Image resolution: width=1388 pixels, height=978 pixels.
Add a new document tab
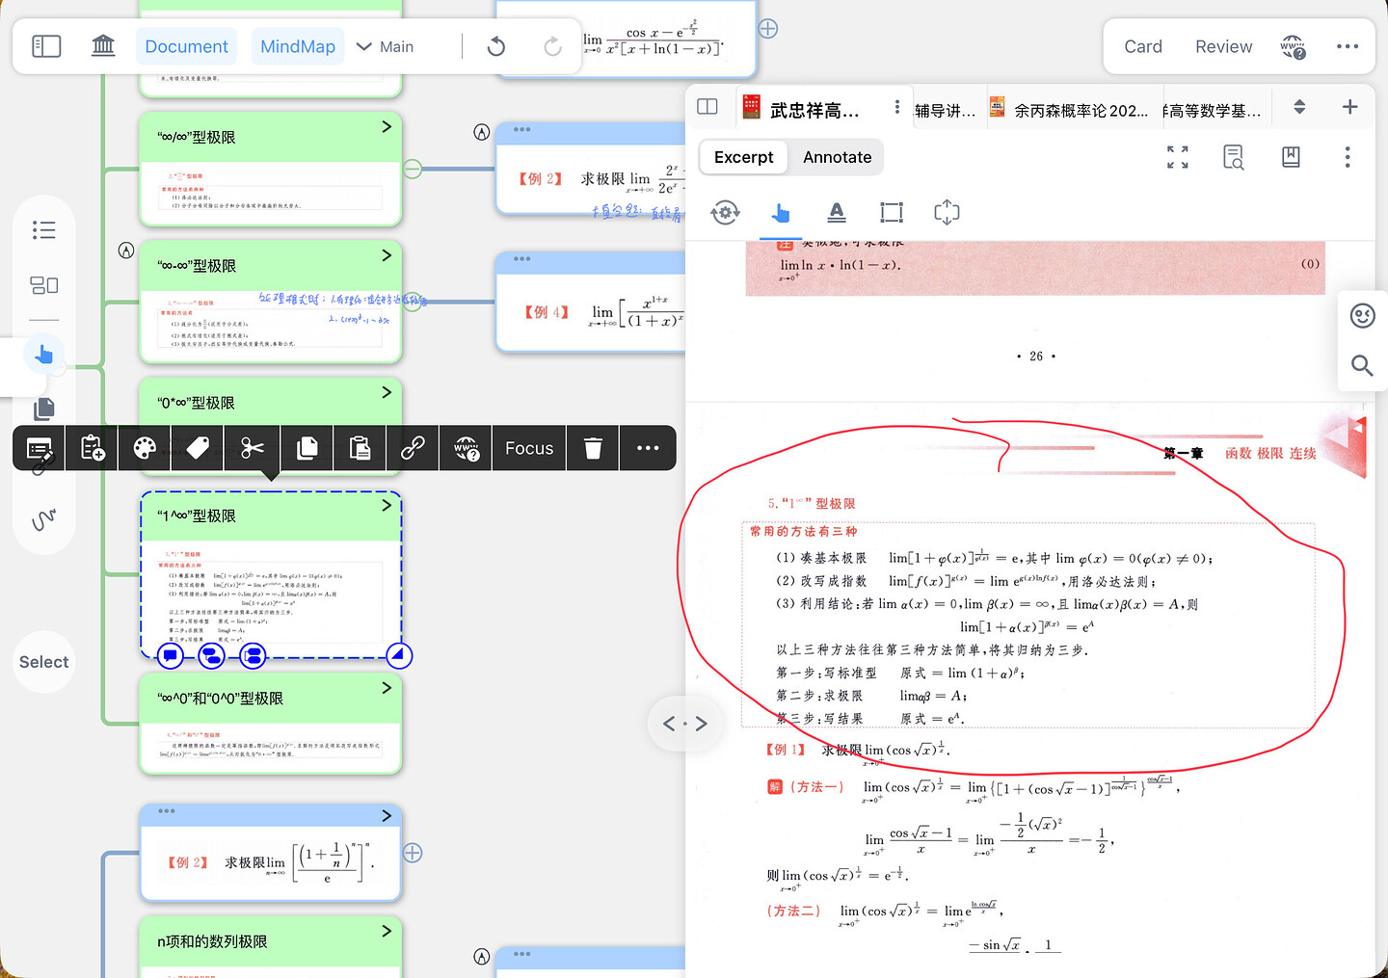(1349, 107)
